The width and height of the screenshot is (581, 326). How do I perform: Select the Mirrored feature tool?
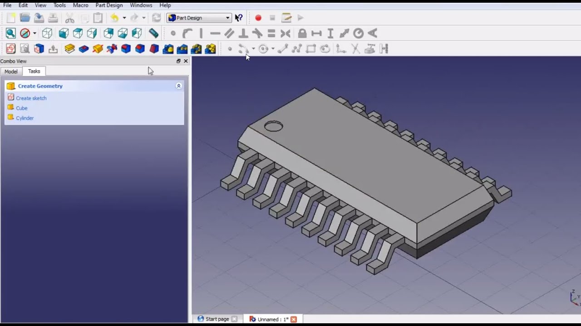pyautogui.click(x=168, y=48)
